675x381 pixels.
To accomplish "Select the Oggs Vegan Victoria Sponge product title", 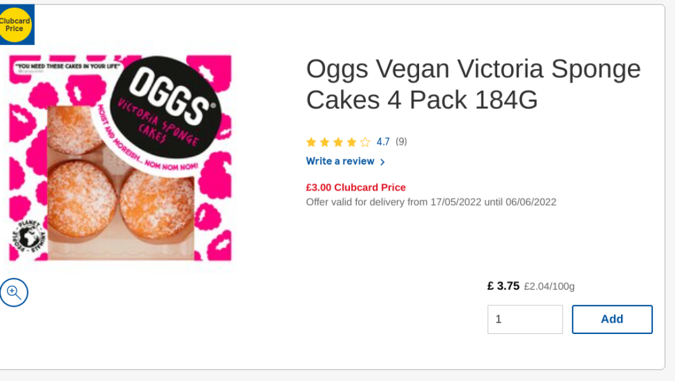I will (472, 84).
